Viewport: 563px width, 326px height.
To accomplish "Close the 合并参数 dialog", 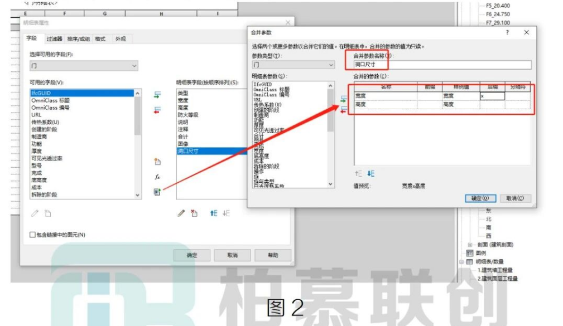I will 526,32.
